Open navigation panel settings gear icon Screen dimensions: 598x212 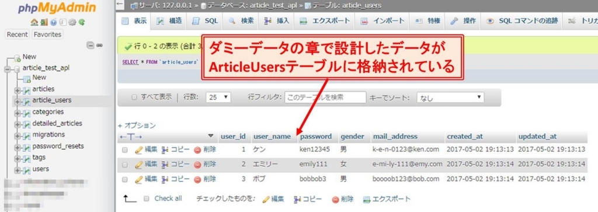[72, 22]
